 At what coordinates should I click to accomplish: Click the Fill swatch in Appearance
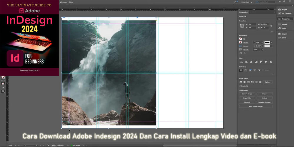pos(240,39)
